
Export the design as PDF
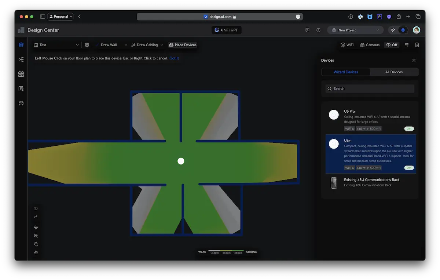417,45
